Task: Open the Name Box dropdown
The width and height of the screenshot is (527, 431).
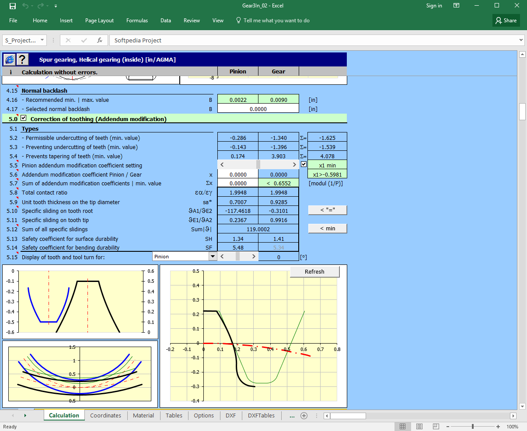Action: [42, 40]
